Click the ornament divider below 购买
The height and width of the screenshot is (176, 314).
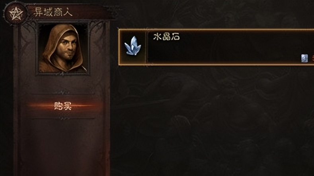[x=62, y=119]
